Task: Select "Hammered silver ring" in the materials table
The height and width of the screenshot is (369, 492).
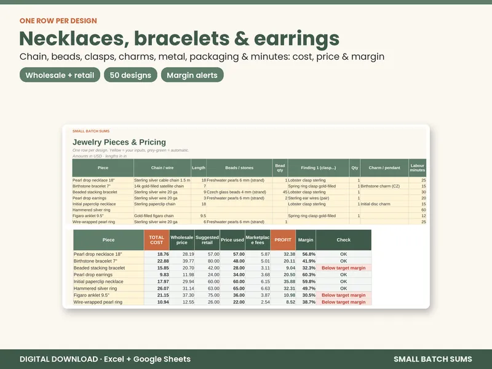Action: click(103, 210)
